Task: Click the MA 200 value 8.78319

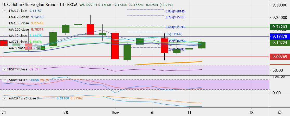Action: 37,30
